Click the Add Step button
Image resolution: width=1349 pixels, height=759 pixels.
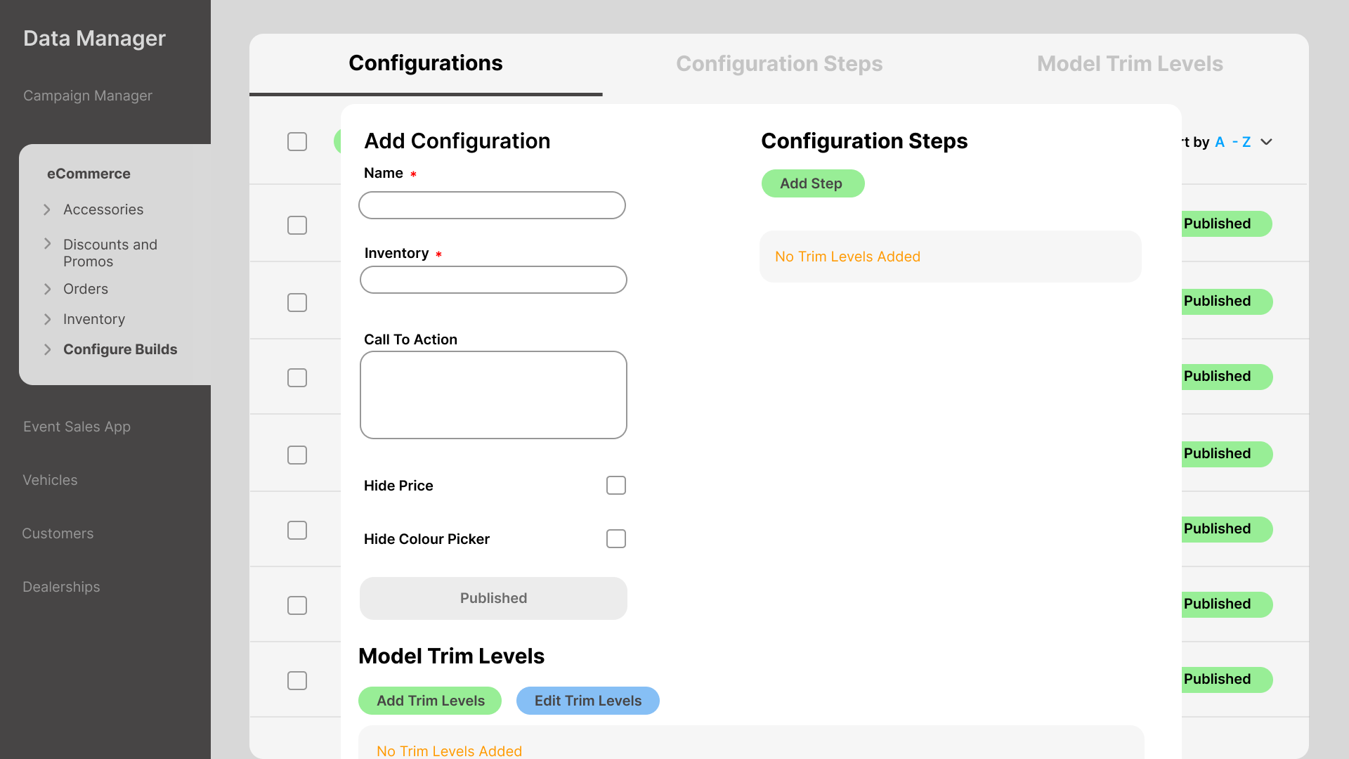[x=812, y=183]
